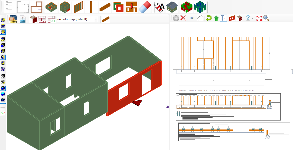
Task: Click the single vertical column tool
Action: [x=90, y=7]
